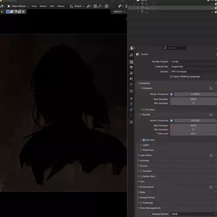The height and width of the screenshot is (217, 217).
Task: Open the Render Engine Cycles dropdown
Action: click(194, 62)
